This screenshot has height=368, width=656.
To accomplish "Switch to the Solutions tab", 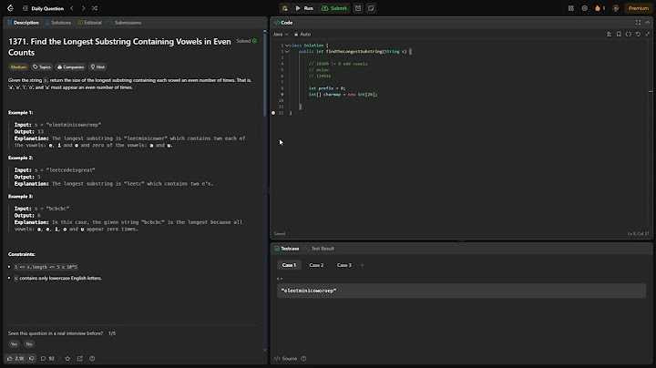I will coord(58,23).
